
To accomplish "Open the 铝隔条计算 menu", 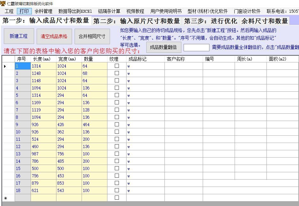I will pos(109,11).
